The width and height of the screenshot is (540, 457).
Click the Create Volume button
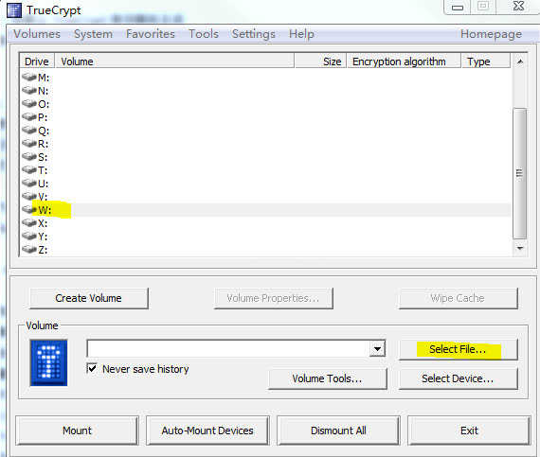click(x=89, y=298)
